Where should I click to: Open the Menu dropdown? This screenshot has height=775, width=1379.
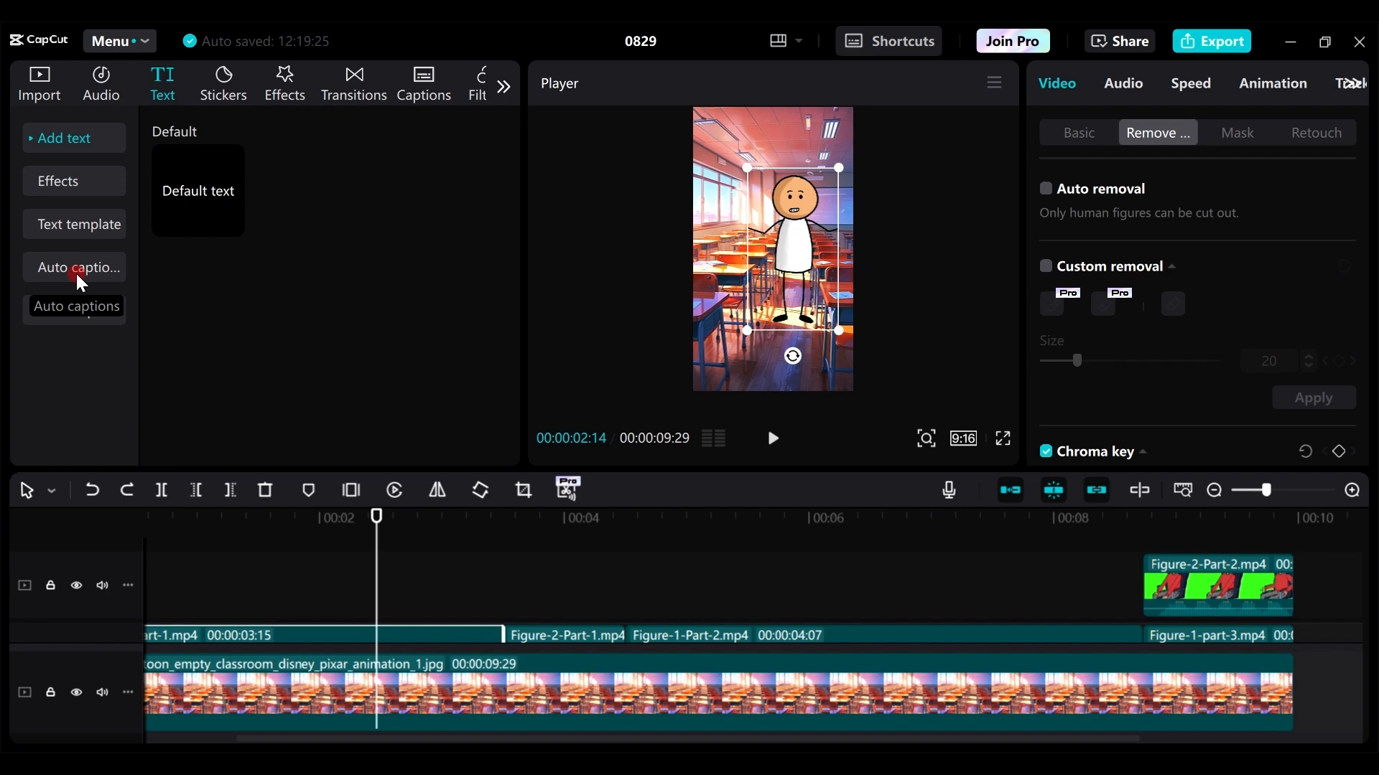[x=120, y=41]
